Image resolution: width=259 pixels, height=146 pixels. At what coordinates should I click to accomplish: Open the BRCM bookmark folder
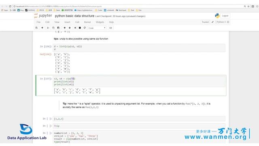(x=40, y=10)
